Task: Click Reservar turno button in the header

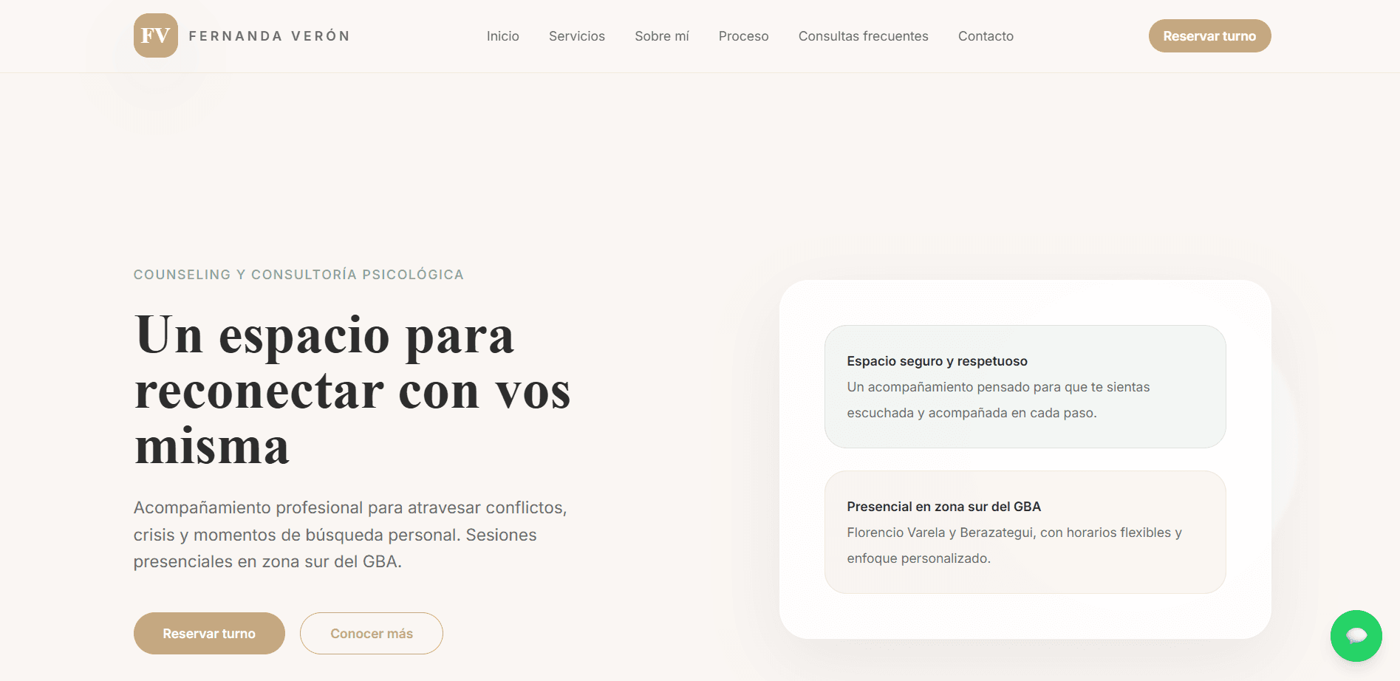Action: point(1209,36)
